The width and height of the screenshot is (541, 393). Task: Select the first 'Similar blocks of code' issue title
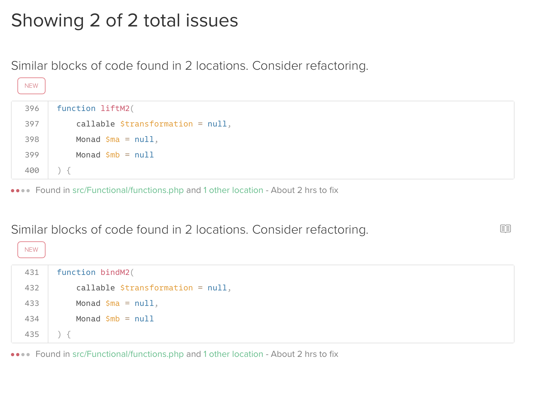189,66
